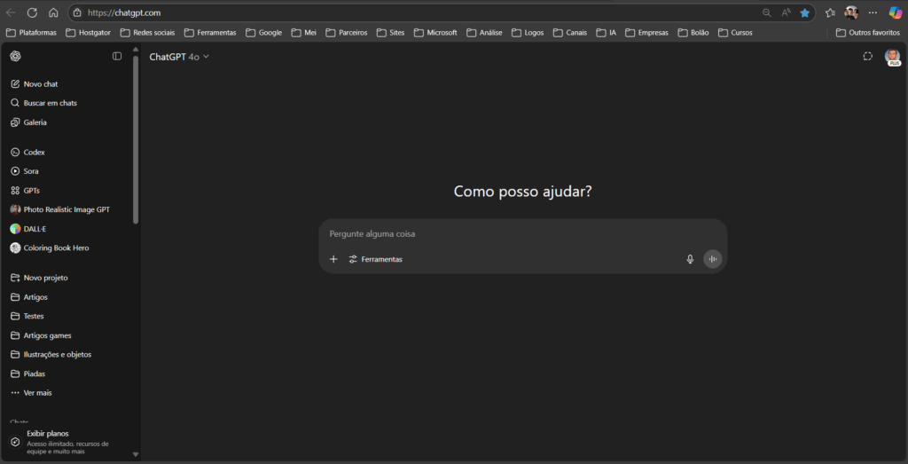Open the Plataformas bookmarks folder

(32, 33)
